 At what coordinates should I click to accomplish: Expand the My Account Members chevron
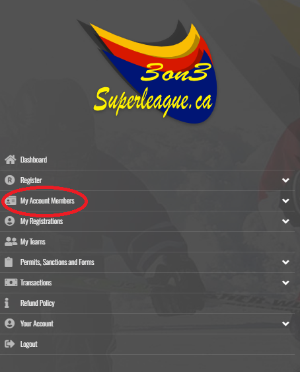[x=285, y=201]
